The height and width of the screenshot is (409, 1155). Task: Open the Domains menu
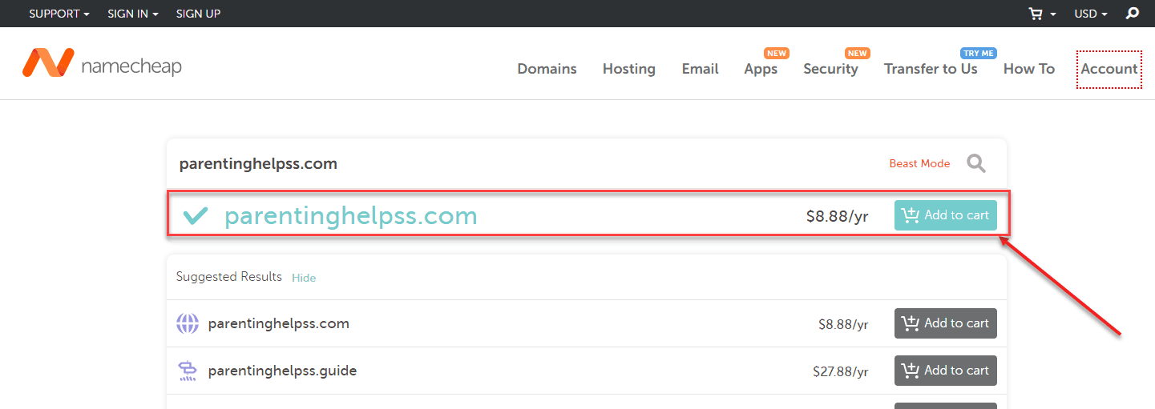(547, 69)
